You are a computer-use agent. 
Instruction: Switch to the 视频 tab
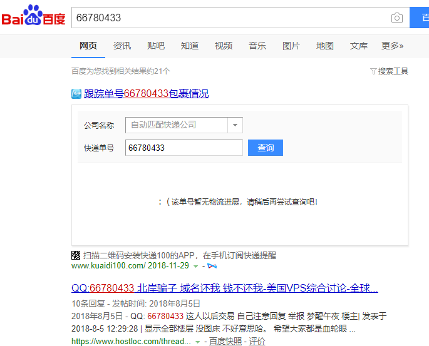(224, 46)
